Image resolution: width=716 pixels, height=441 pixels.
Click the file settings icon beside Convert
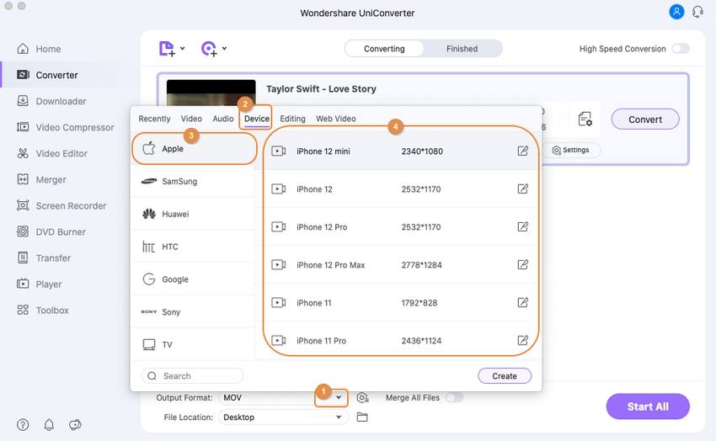click(x=585, y=119)
